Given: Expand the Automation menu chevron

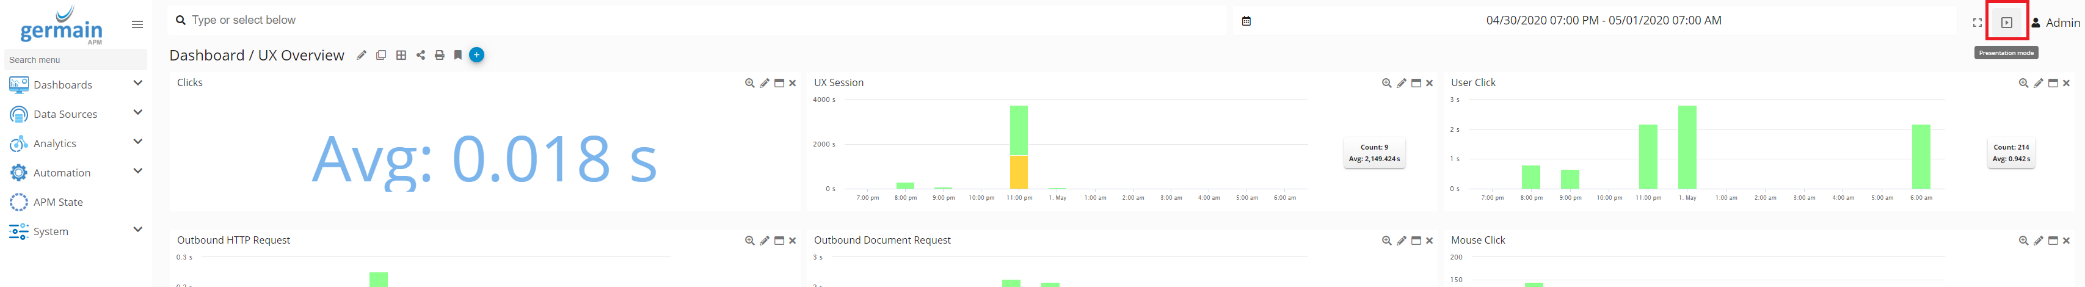Looking at the screenshot, I should coord(137,172).
